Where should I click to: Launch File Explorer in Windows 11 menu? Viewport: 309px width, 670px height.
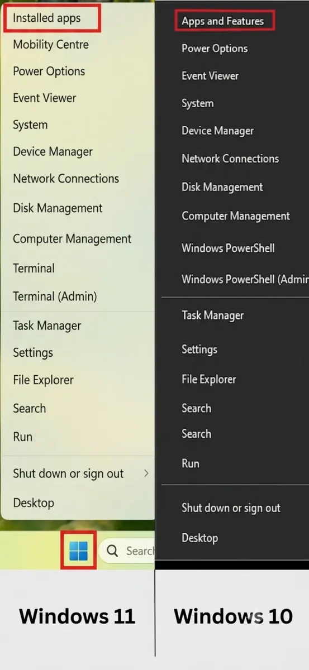pos(44,380)
